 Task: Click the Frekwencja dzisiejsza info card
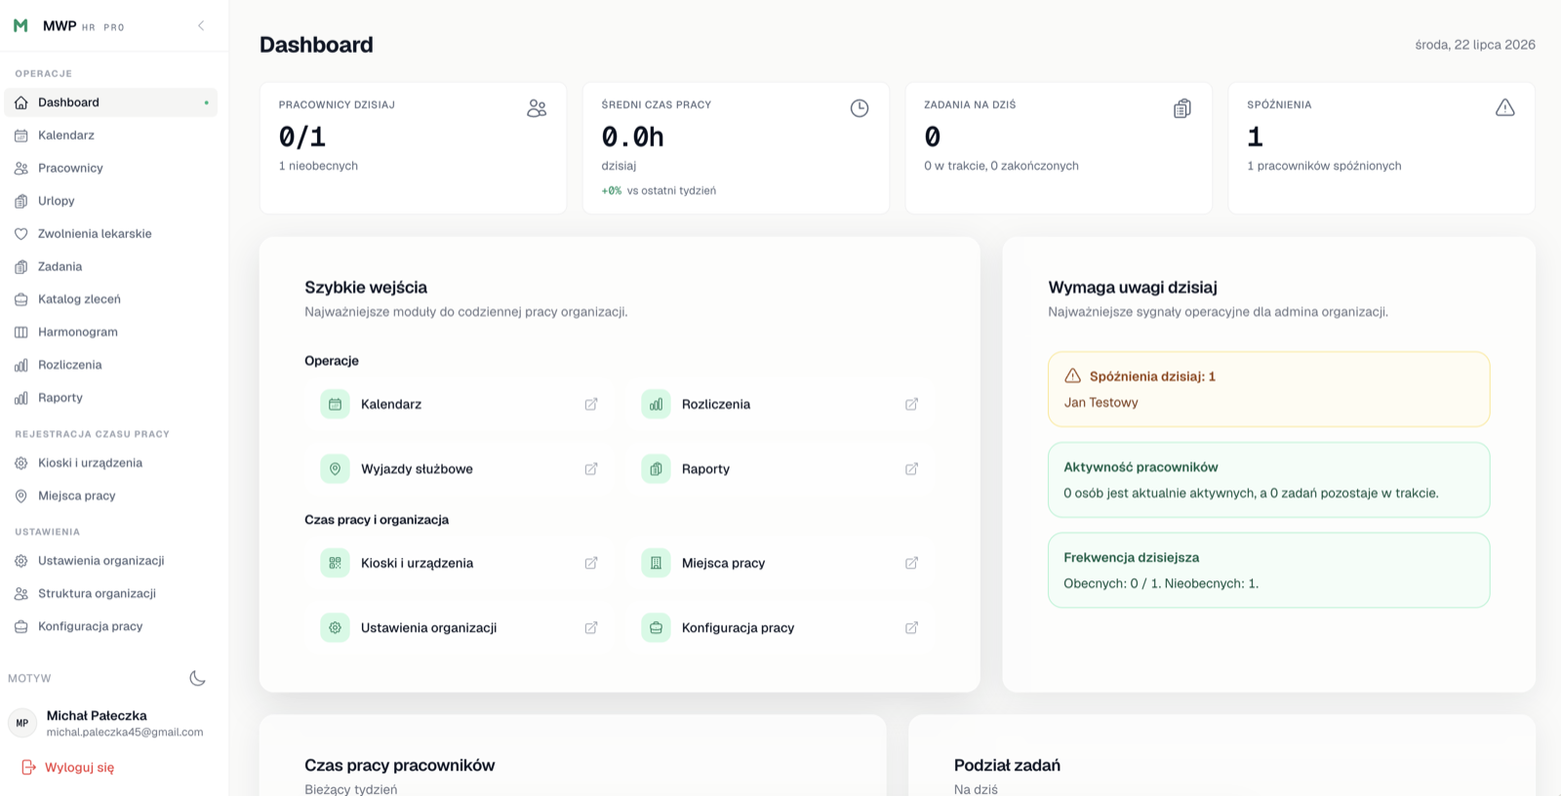(1268, 570)
